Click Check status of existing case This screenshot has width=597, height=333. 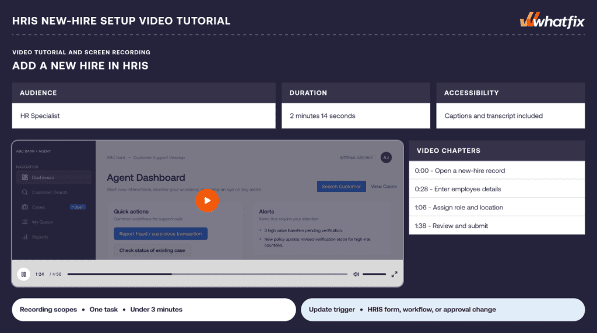coord(152,250)
